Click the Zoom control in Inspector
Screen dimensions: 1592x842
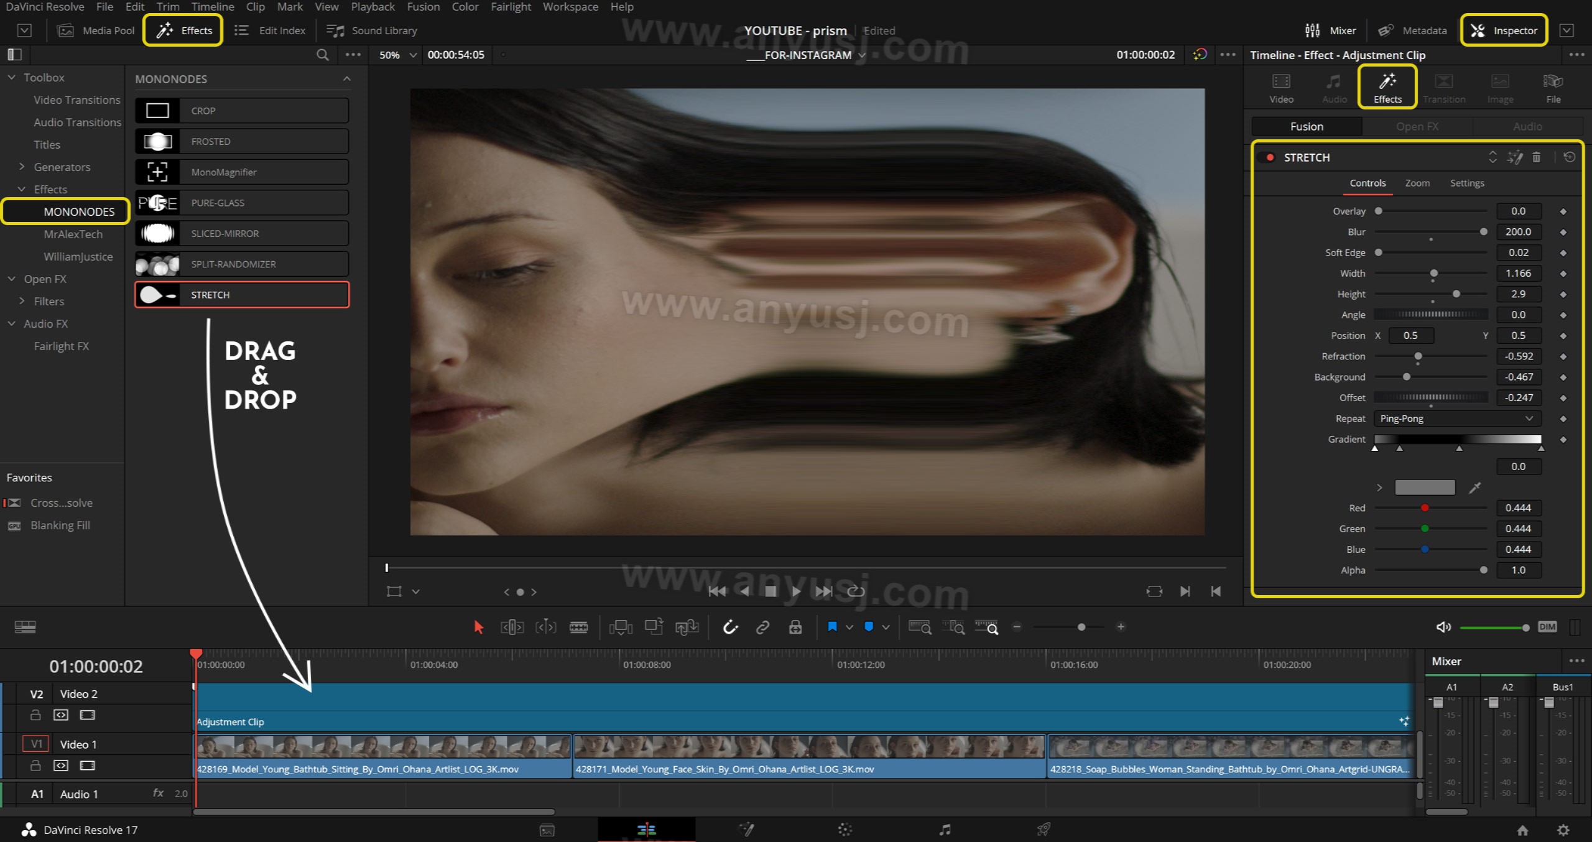(x=1417, y=182)
